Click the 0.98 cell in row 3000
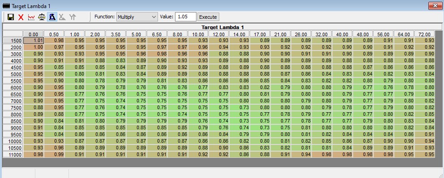Image resolution: width=444 pixels, height=178 pixels. [157, 54]
